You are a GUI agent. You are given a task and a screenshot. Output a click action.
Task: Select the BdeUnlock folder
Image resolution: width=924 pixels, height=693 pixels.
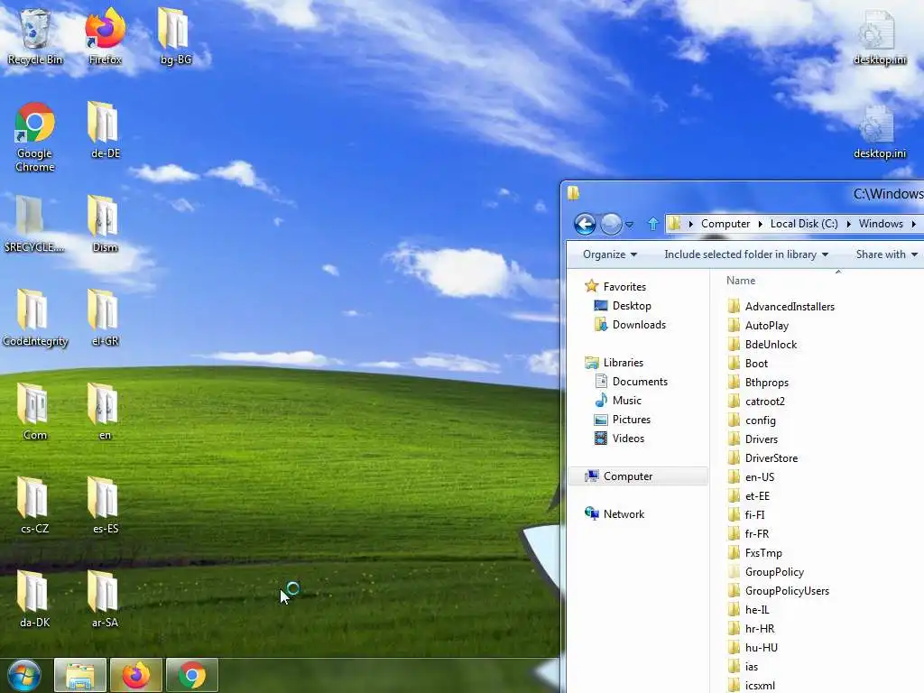coord(762,344)
